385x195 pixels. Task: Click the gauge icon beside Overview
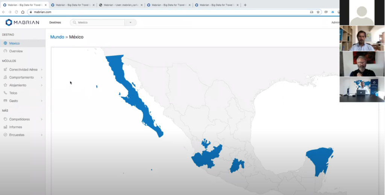tap(5, 51)
